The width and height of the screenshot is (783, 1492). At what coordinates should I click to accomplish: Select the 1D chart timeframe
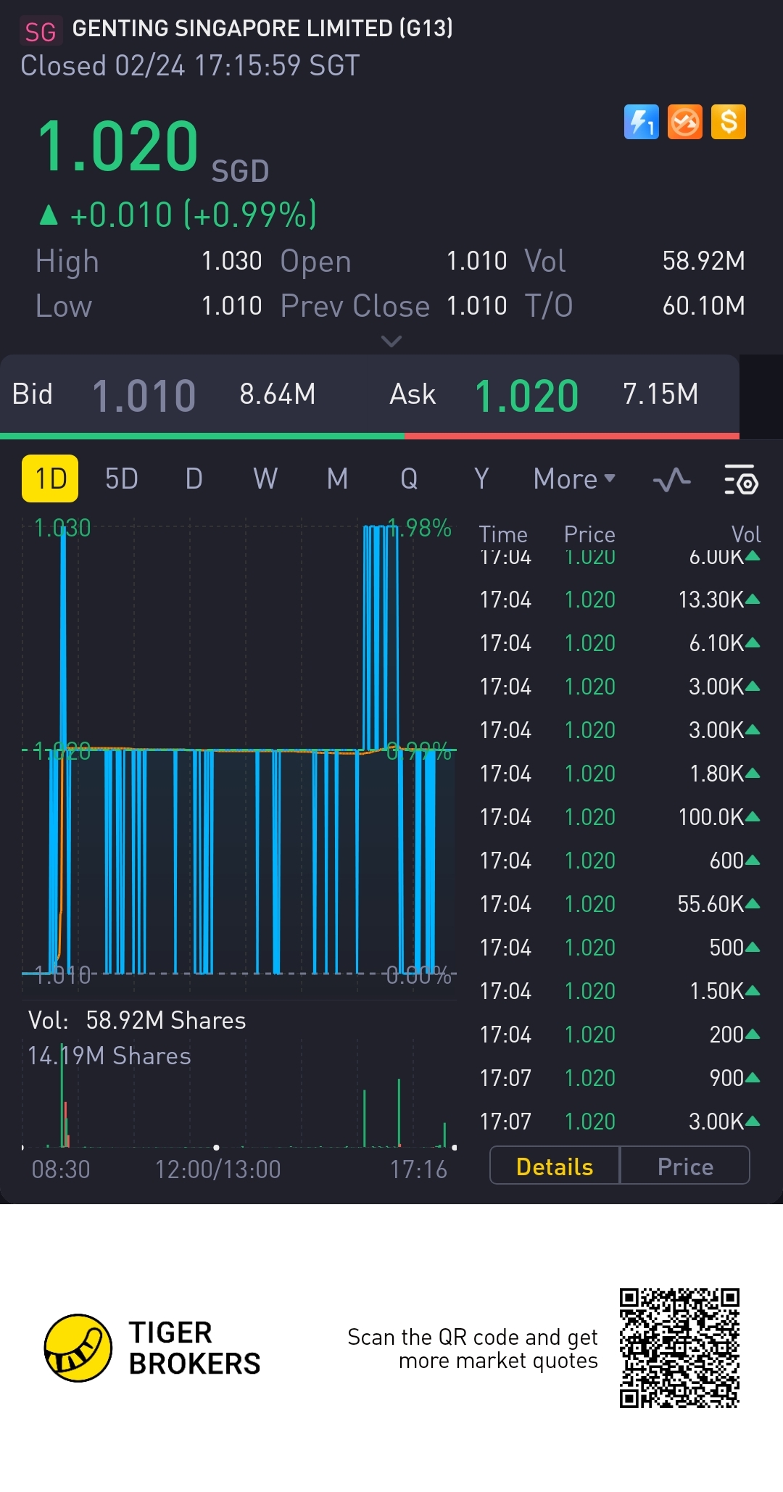point(50,479)
